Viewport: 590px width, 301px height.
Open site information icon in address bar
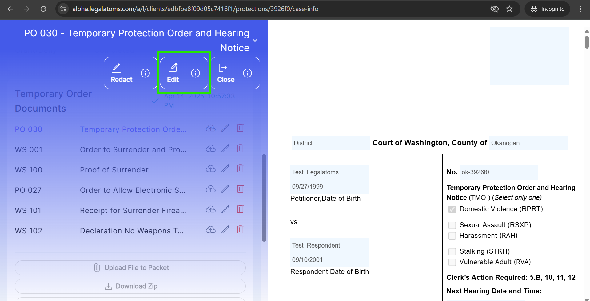[63, 9]
